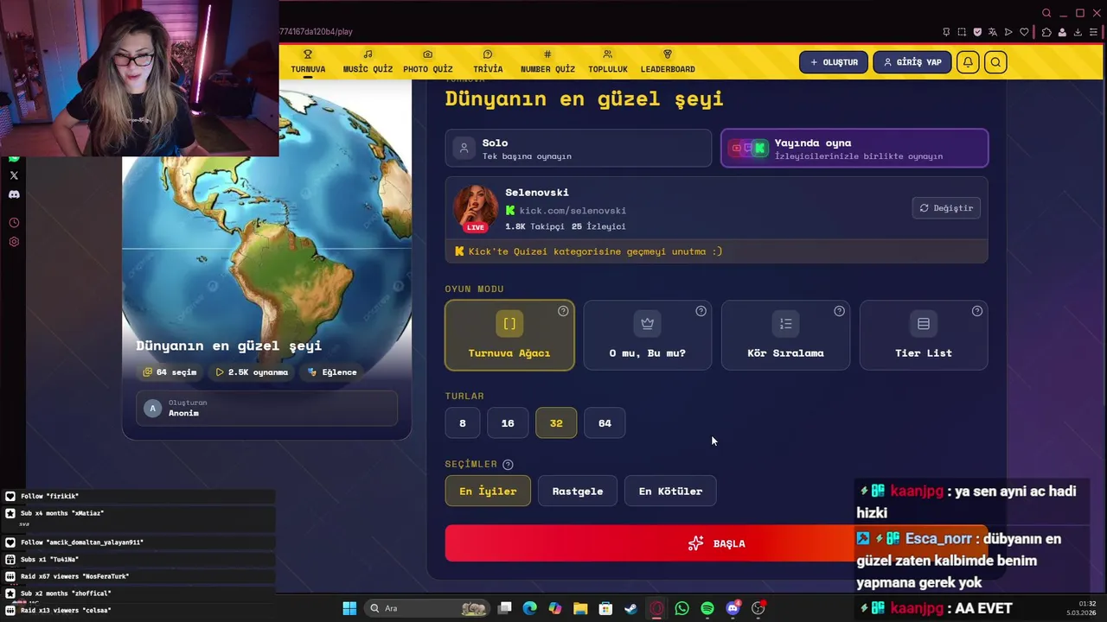The image size is (1107, 622).
Task: Open Microsoft Store from taskbar
Action: pos(605,608)
